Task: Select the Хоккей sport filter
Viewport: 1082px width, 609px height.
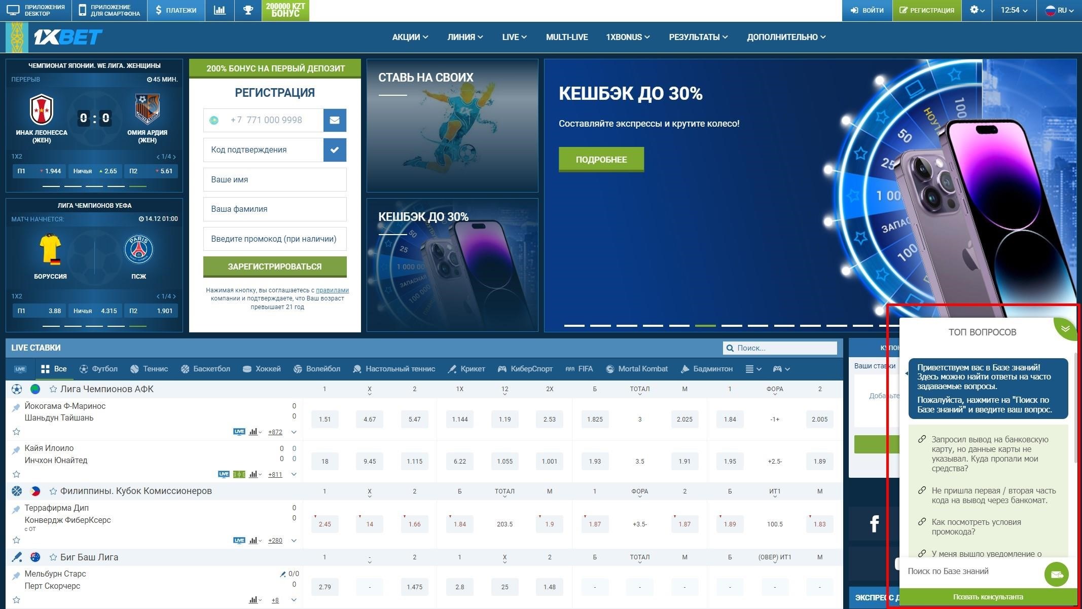Action: pos(262,369)
